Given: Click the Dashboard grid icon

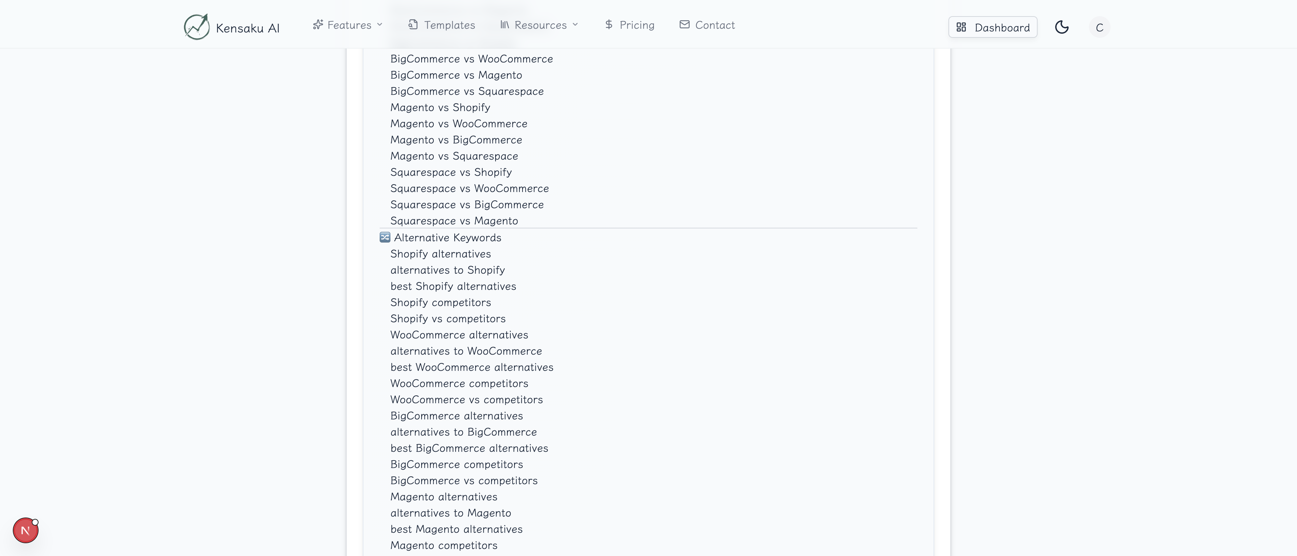Looking at the screenshot, I should coord(961,27).
